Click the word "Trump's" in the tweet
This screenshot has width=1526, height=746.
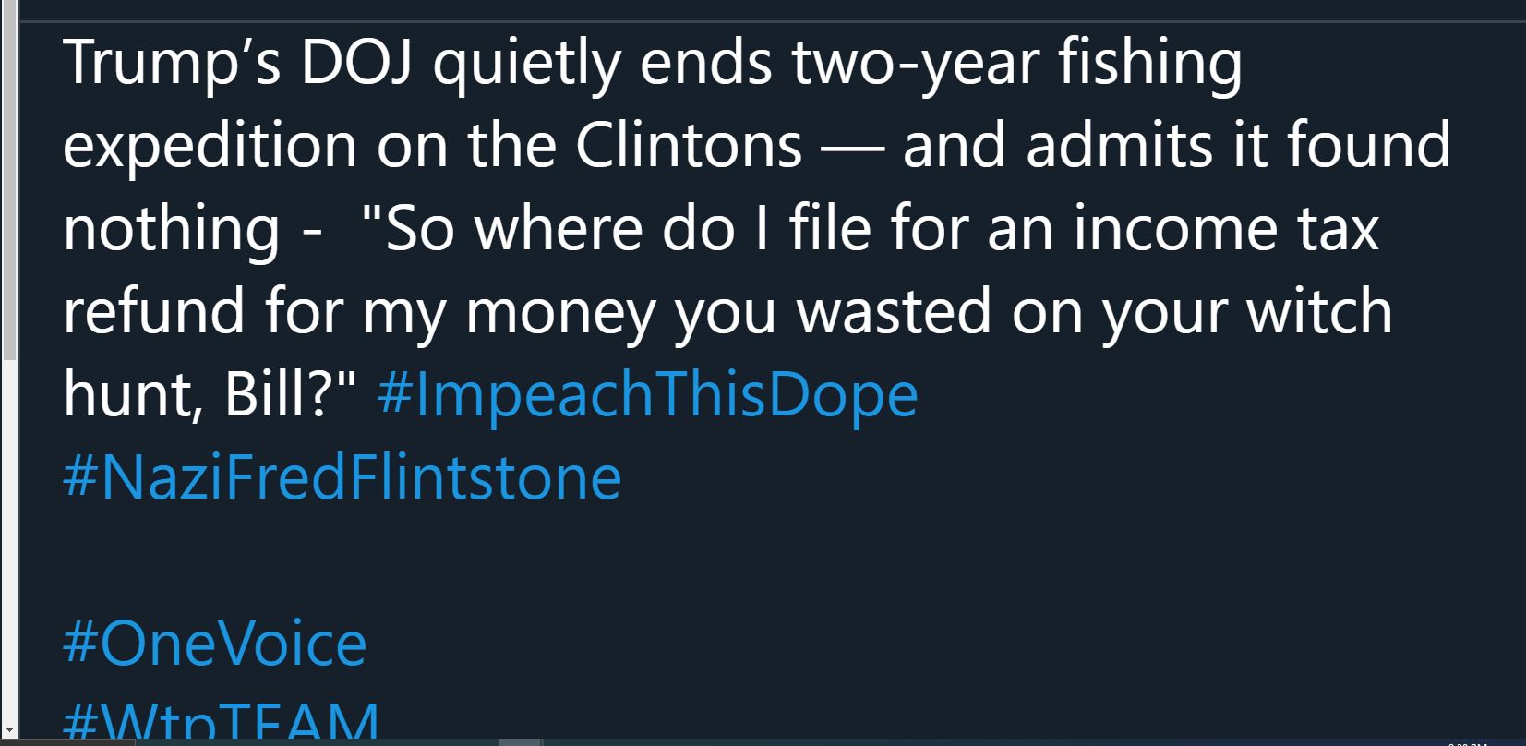click(x=172, y=64)
